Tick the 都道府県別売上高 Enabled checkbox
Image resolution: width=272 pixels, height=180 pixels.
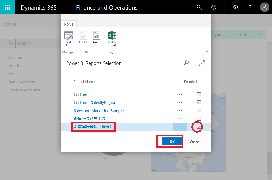click(x=199, y=119)
